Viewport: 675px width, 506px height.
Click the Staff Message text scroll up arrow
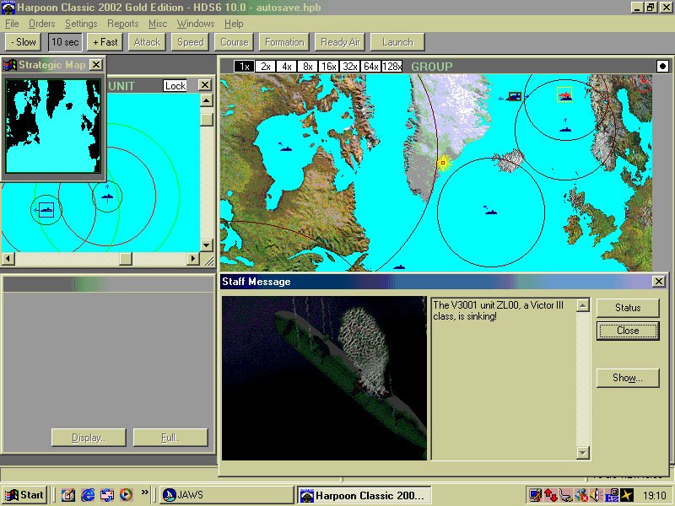(x=582, y=305)
